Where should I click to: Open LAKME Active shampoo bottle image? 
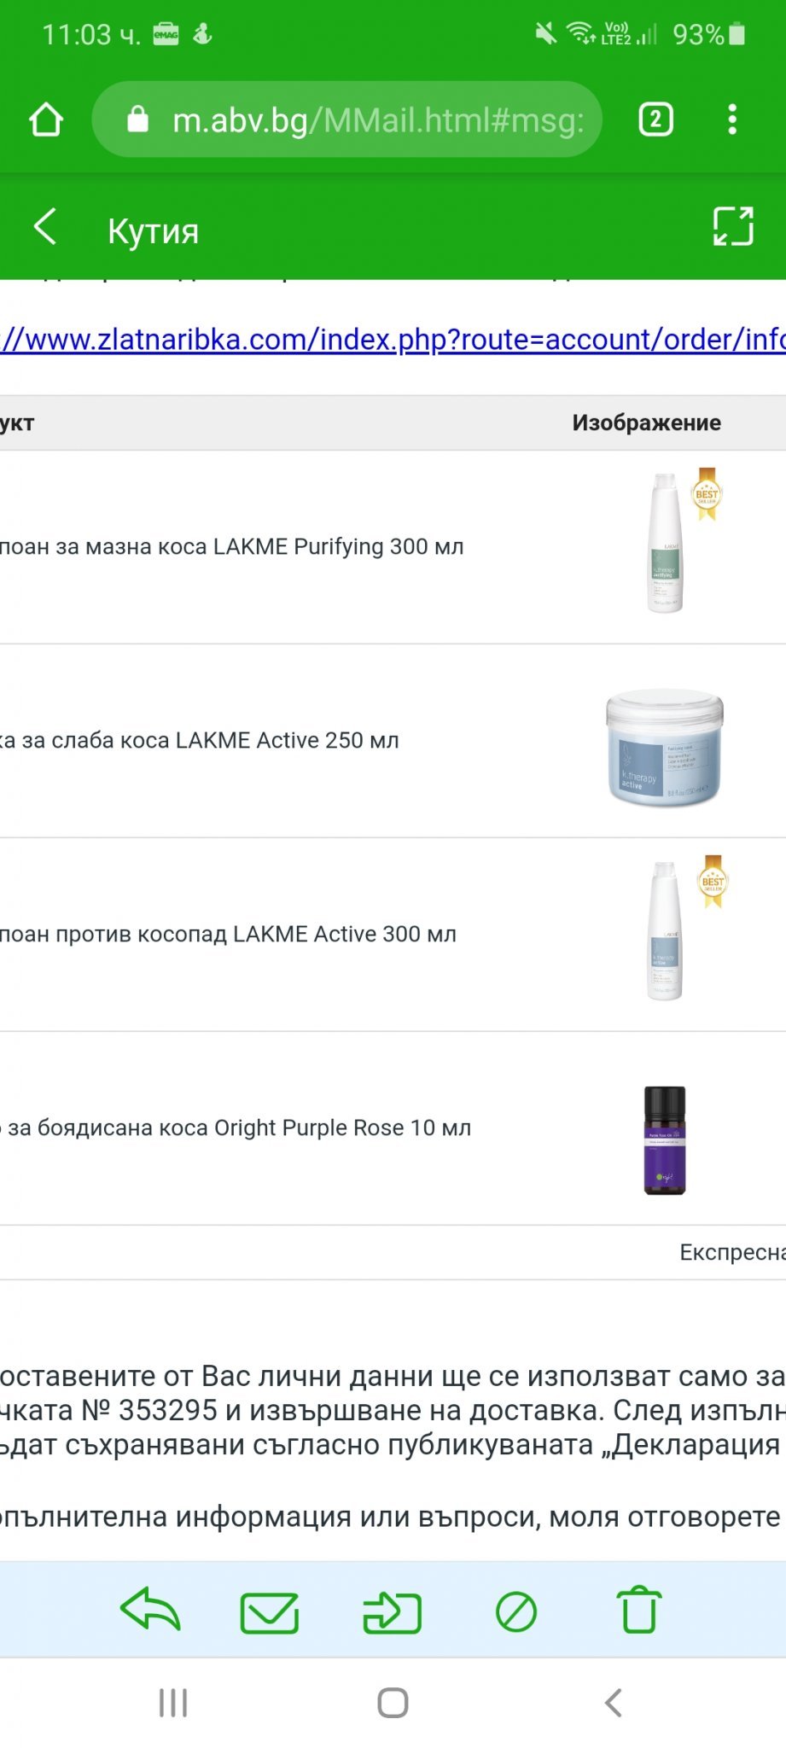(x=666, y=932)
